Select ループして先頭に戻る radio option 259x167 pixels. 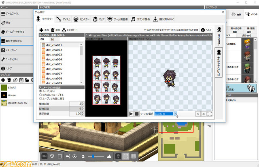pos(40,98)
